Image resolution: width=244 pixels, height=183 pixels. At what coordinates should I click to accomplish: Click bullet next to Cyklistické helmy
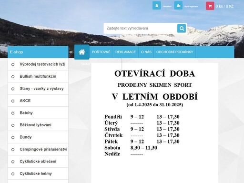13,174
